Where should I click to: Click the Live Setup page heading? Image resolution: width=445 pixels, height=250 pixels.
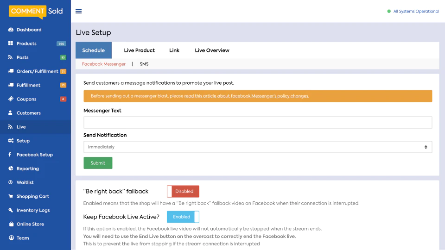(x=93, y=32)
